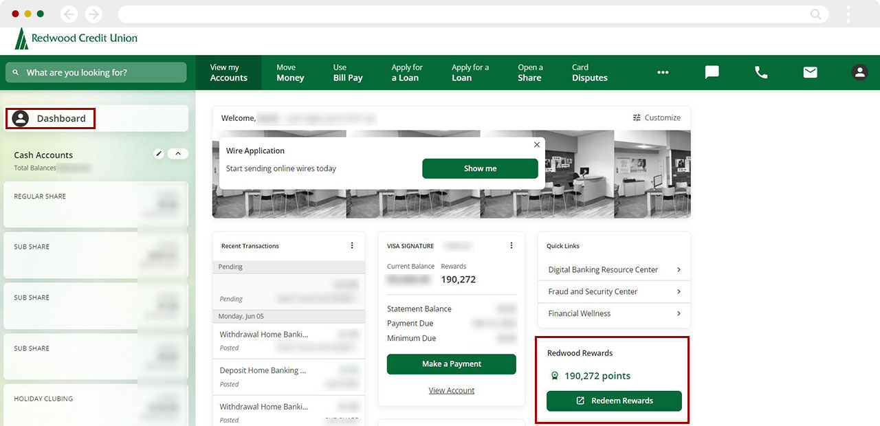
Task: Click the search magnifier in the lookup box
Action: pyautogui.click(x=16, y=72)
